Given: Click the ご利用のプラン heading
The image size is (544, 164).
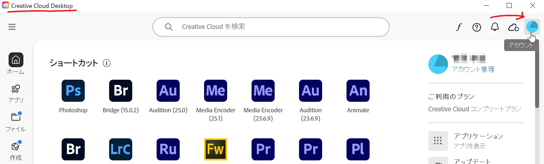Looking at the screenshot, I should pos(451,96).
